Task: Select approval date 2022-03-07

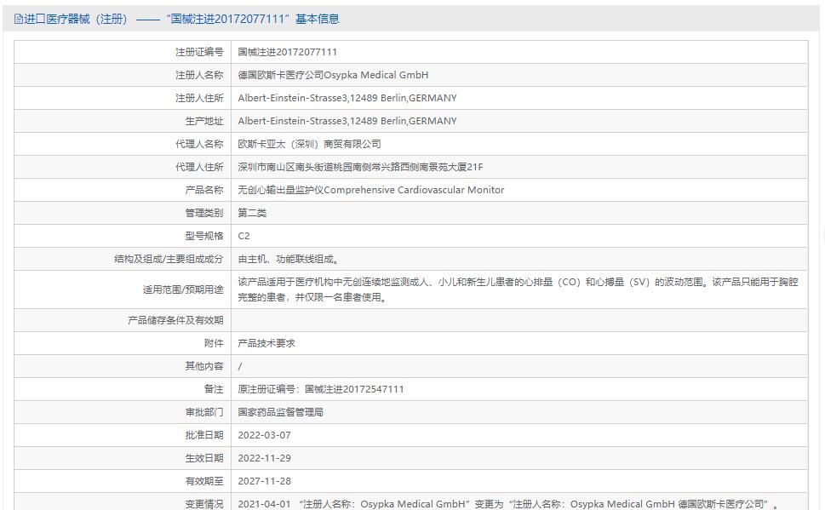Action: tap(264, 435)
